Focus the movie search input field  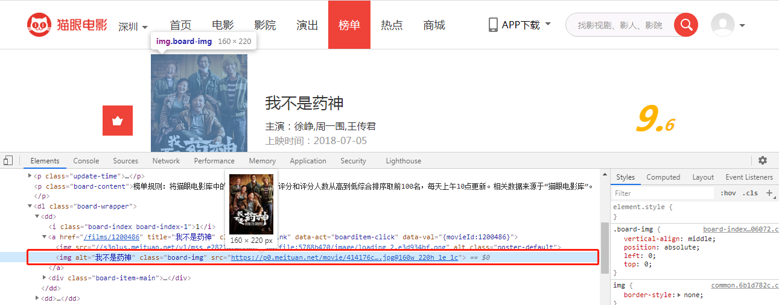pyautogui.click(x=622, y=25)
